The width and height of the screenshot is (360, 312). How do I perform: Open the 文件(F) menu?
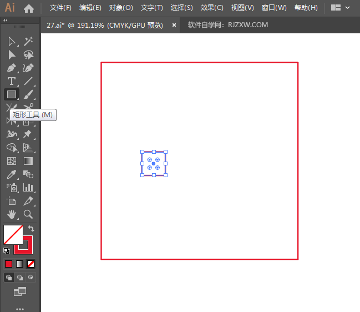click(x=60, y=8)
